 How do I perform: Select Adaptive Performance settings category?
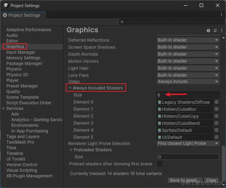tap(28, 30)
